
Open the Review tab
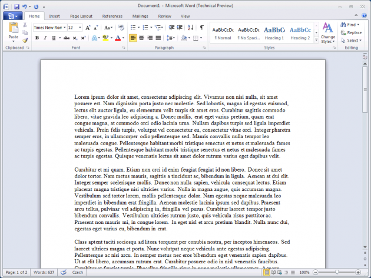(165, 16)
